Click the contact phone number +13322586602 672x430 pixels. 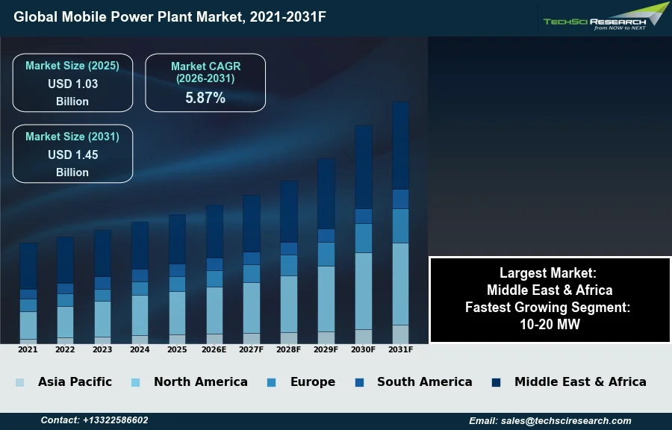94,420
